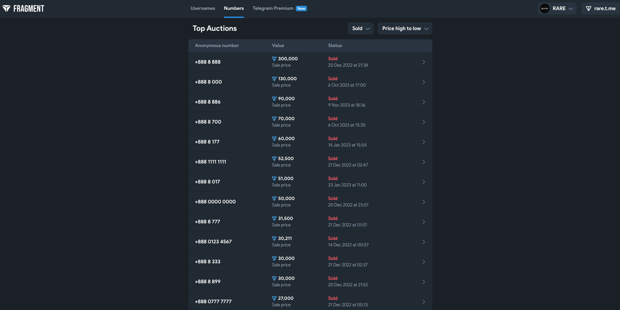620x310 pixels.
Task: Open the +888 8 886 auction row
Action: (x=208, y=102)
